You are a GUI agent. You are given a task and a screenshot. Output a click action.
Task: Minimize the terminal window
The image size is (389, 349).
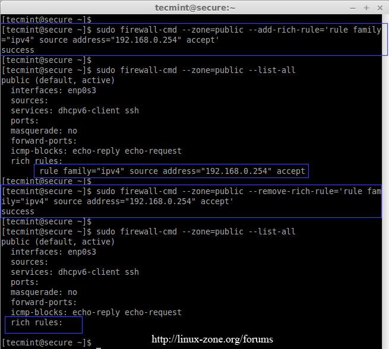[351, 8]
